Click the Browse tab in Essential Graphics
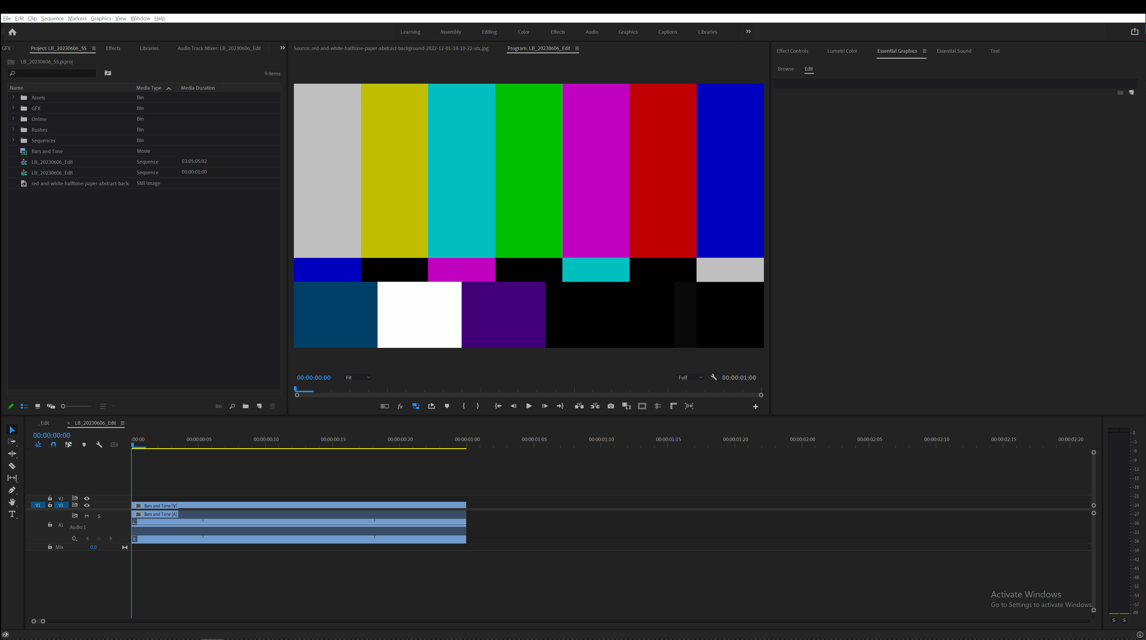 [x=785, y=69]
